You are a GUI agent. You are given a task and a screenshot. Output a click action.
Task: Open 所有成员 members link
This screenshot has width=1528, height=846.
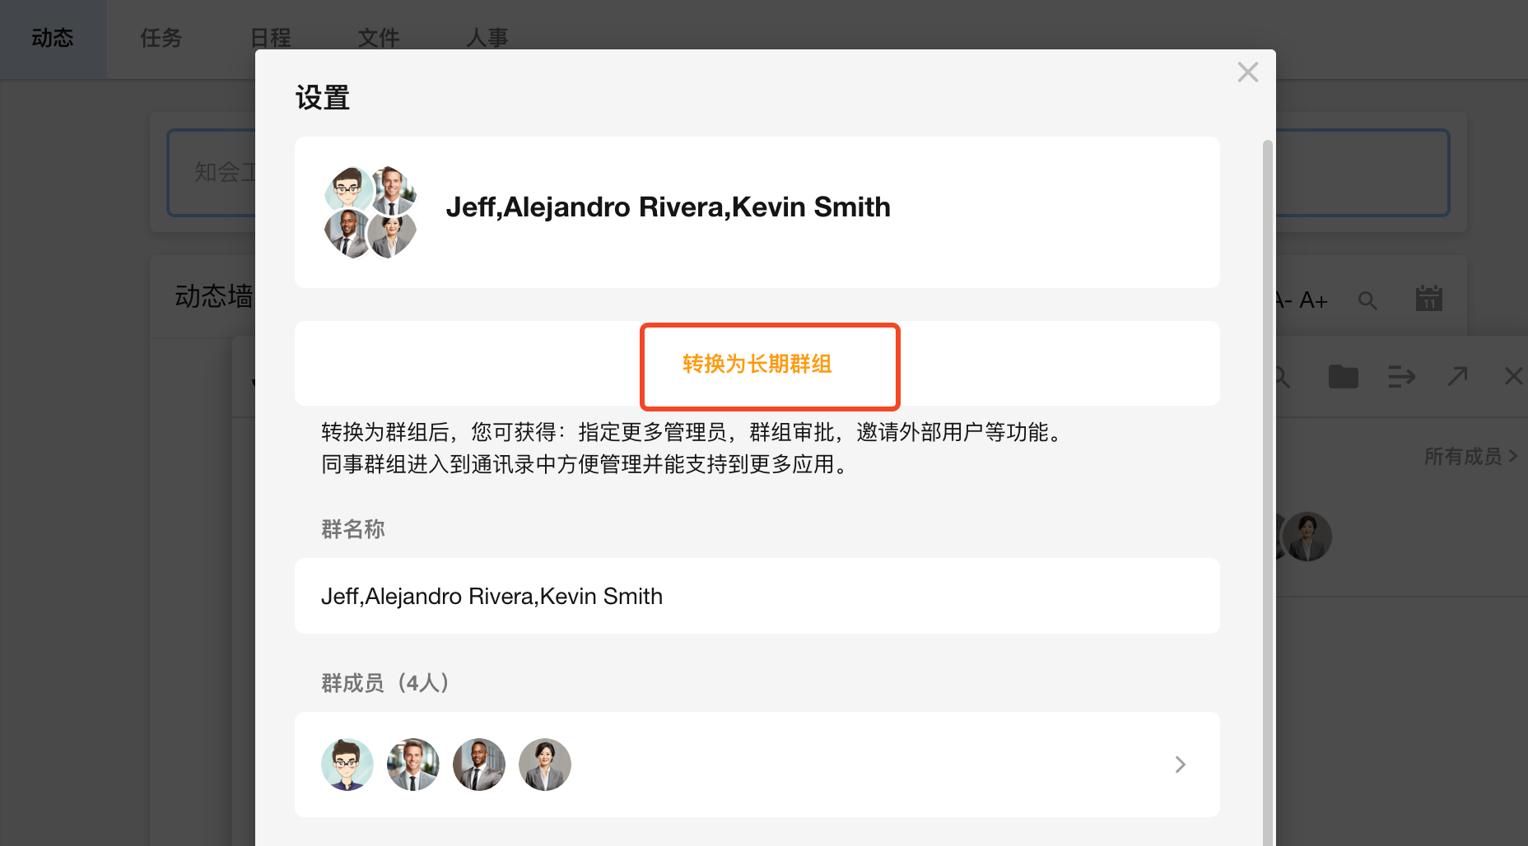[1470, 456]
